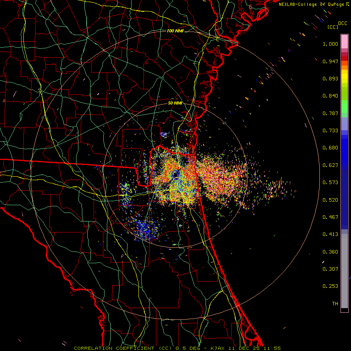Select the 100 NMI range ring label
Screen dimensions: 351x351
pyautogui.click(x=175, y=31)
